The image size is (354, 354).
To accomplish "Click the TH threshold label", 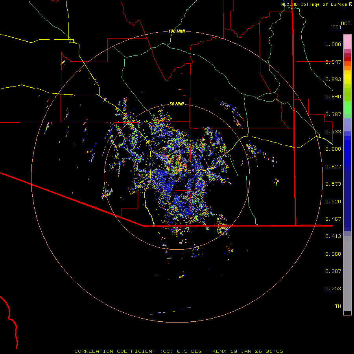I will (338, 306).
